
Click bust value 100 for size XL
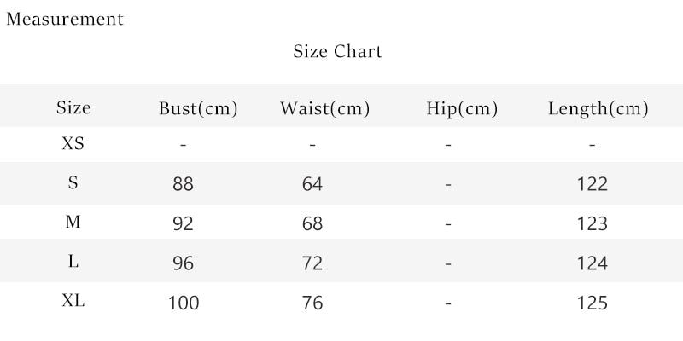184,303
